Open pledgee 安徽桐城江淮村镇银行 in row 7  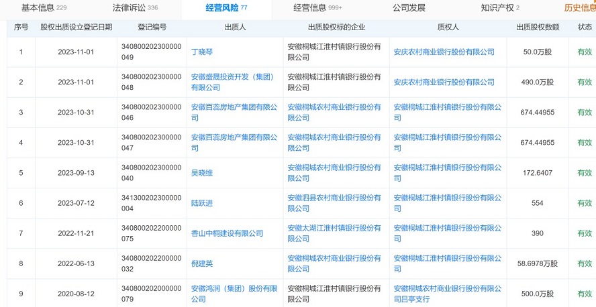pyautogui.click(x=448, y=233)
